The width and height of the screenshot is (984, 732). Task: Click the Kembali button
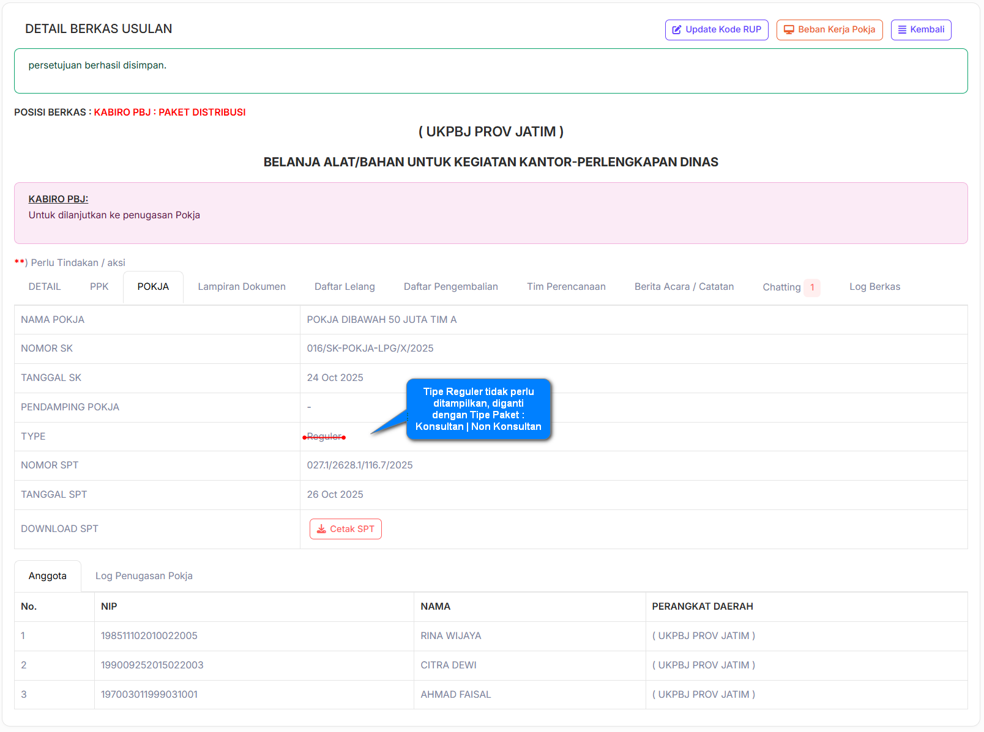[x=921, y=30]
